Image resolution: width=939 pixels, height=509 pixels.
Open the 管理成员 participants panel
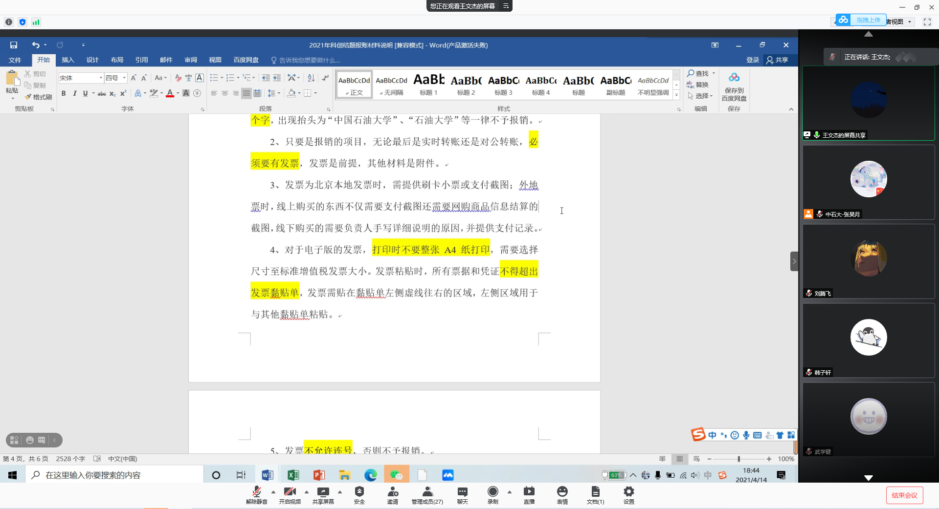click(x=426, y=493)
